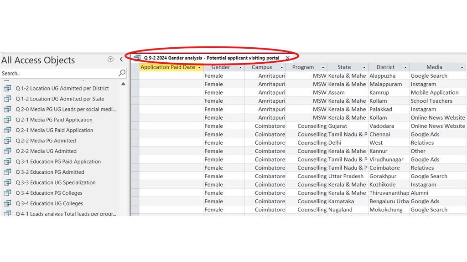Select Q 2-0 Media PG UG Leads query
The width and height of the screenshot is (467, 262).
coord(66,109)
